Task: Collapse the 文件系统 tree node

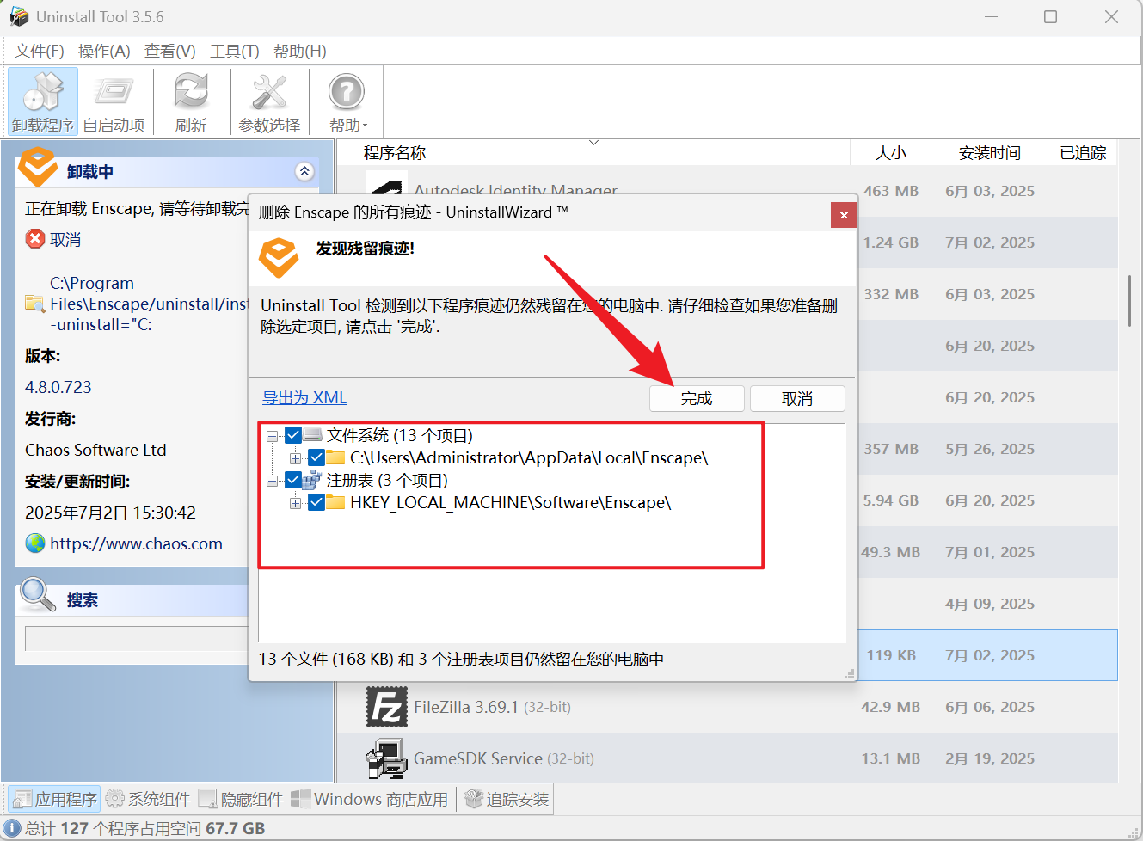Action: coord(272,436)
